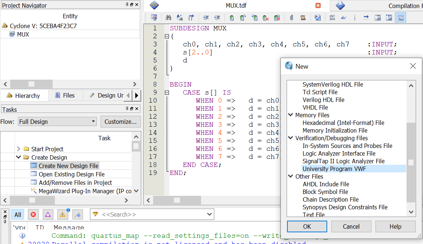
Task: Click Cancel in the New dialog
Action: click(x=351, y=226)
